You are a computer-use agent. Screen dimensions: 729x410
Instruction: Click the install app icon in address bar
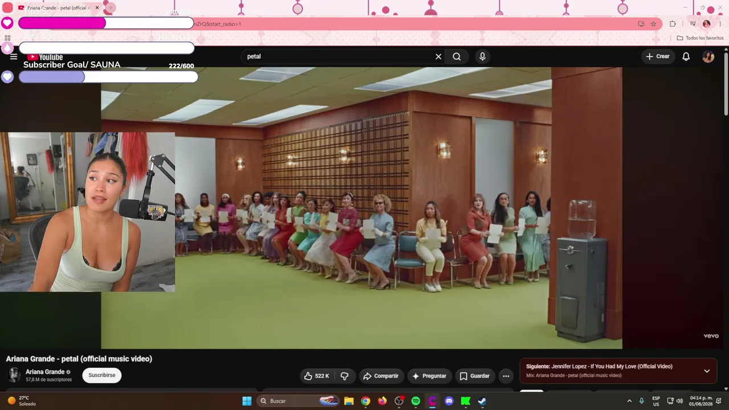tap(641, 24)
